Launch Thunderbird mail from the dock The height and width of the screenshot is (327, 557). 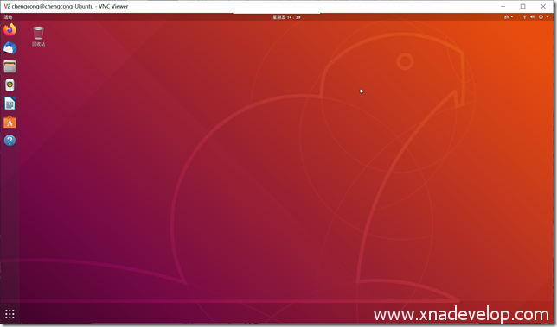tap(10, 47)
